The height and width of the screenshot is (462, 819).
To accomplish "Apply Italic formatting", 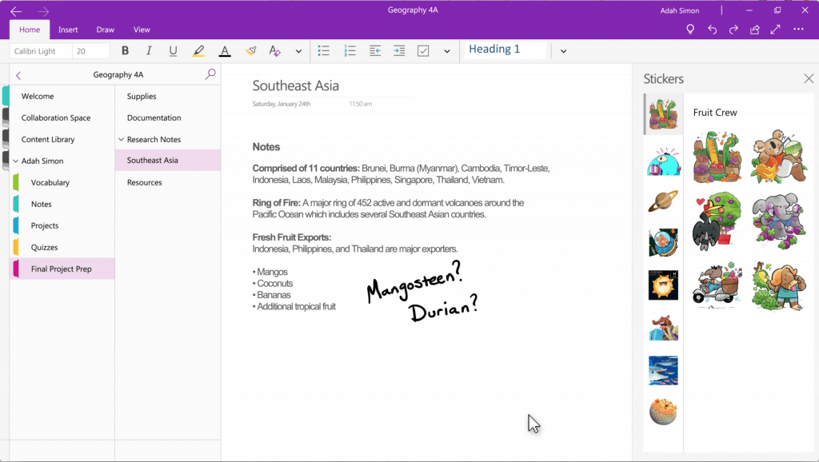I will pos(149,51).
